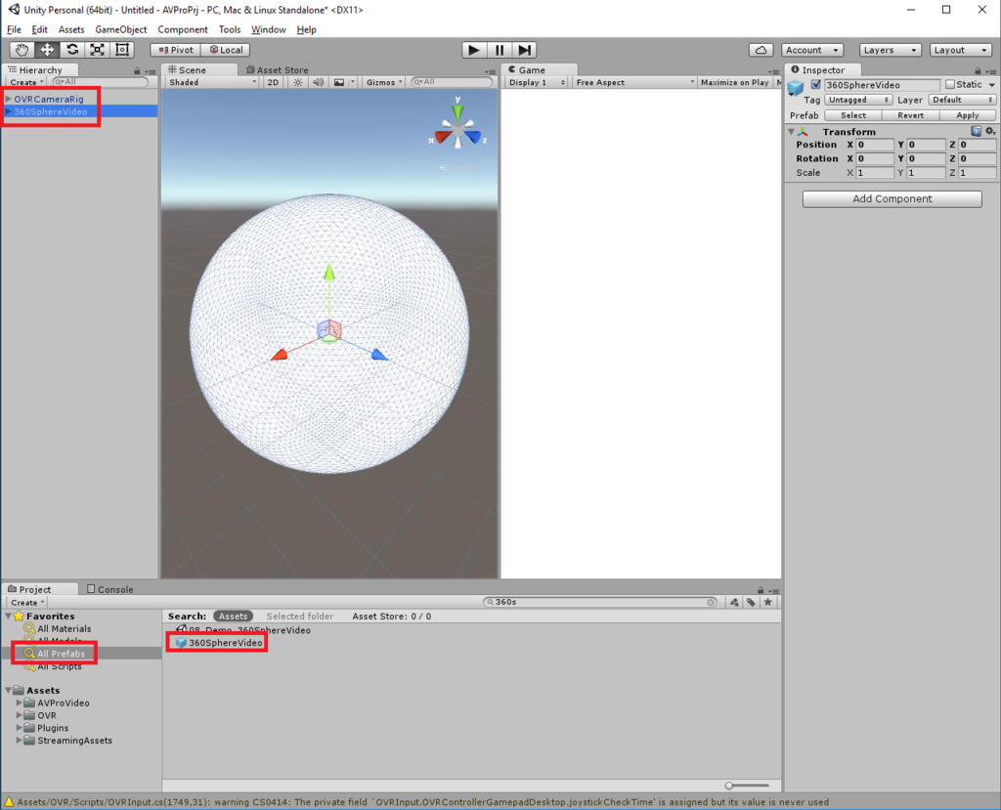
Task: Click the Pause button
Action: 500,50
